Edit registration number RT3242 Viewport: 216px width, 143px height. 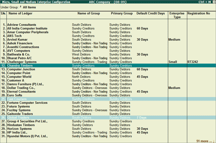pyautogui.click(x=193, y=62)
